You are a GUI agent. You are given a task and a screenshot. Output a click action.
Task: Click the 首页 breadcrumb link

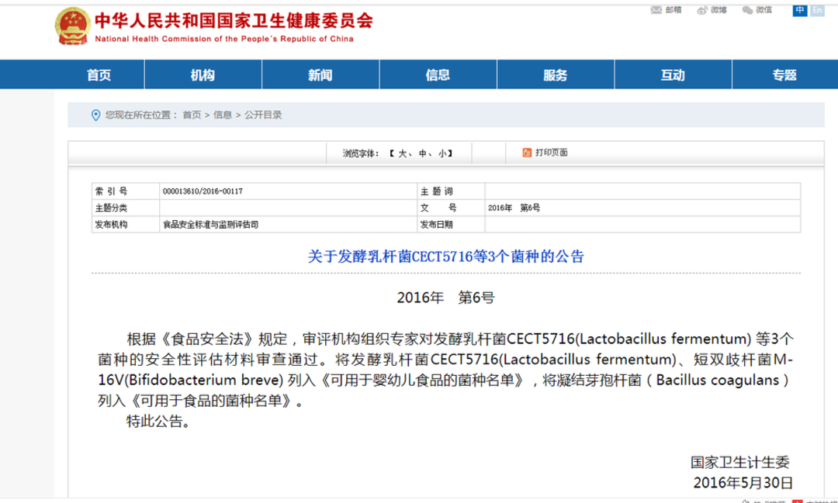[192, 115]
